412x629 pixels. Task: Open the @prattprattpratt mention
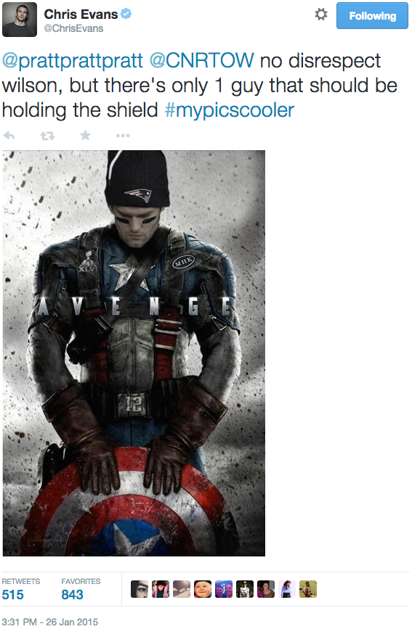[x=73, y=62]
